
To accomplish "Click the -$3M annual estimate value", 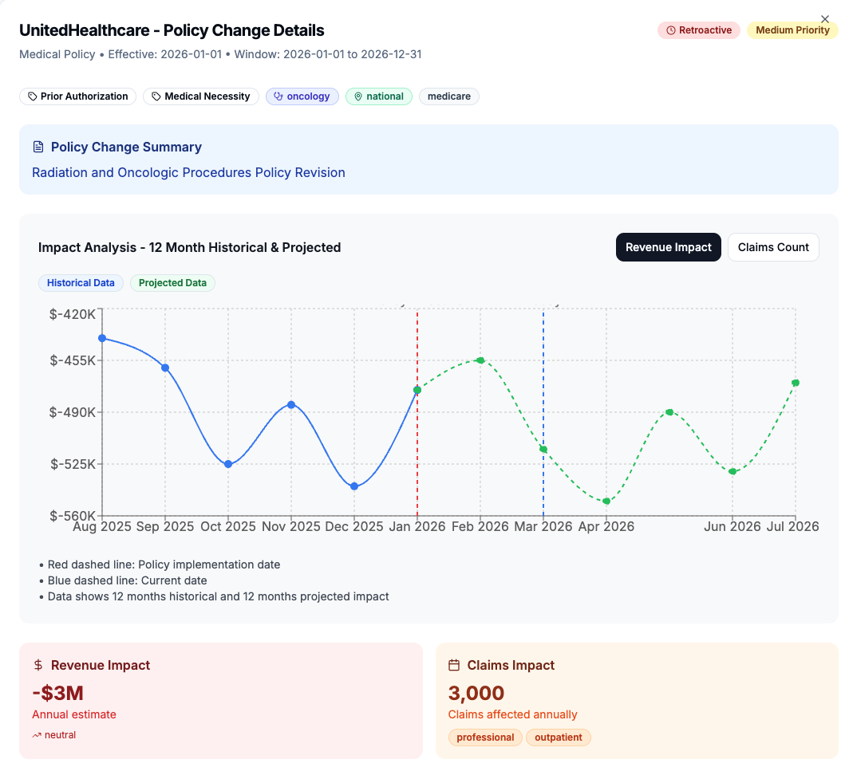I will [58, 693].
